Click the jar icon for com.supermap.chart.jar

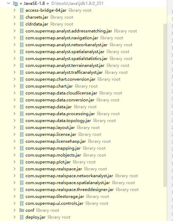tap(22, 86)
